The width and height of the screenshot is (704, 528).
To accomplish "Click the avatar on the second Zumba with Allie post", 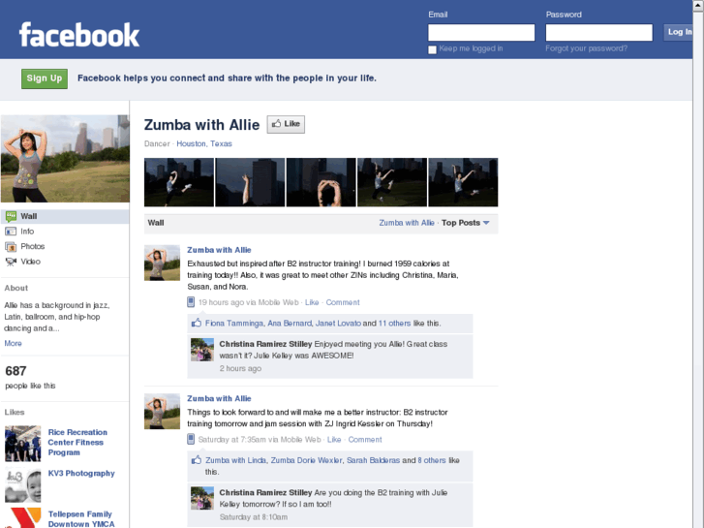I will 162,411.
